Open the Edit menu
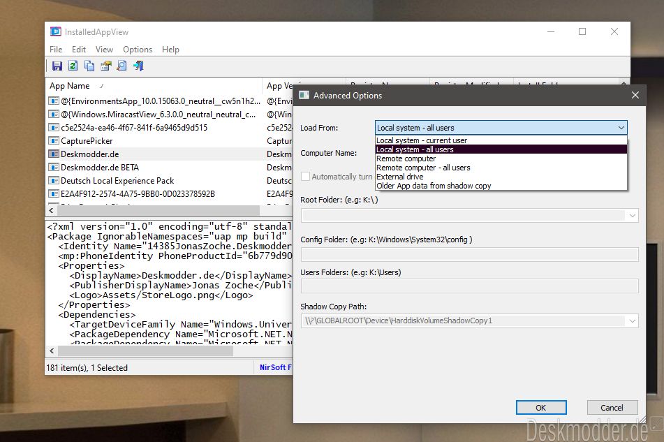664x442 pixels. click(79, 50)
